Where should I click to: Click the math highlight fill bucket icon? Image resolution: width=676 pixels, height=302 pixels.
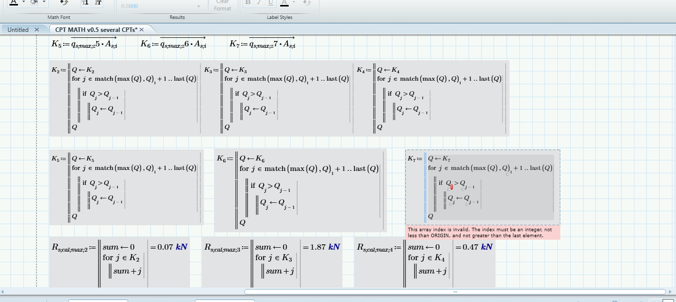coord(34,2)
